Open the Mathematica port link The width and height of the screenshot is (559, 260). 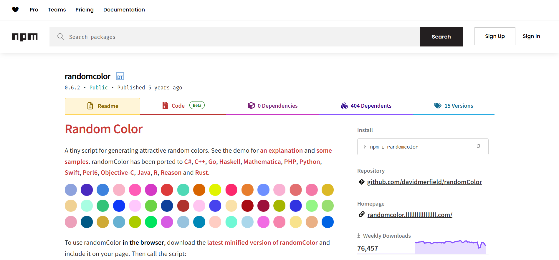point(262,162)
